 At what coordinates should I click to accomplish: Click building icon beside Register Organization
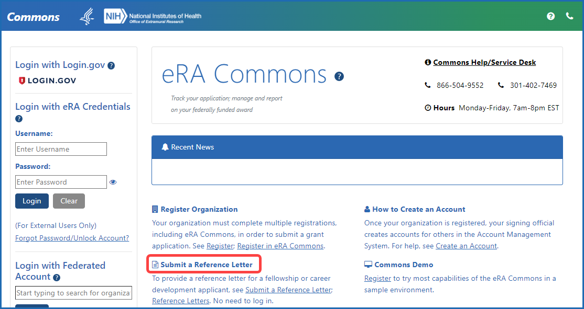pyautogui.click(x=155, y=210)
